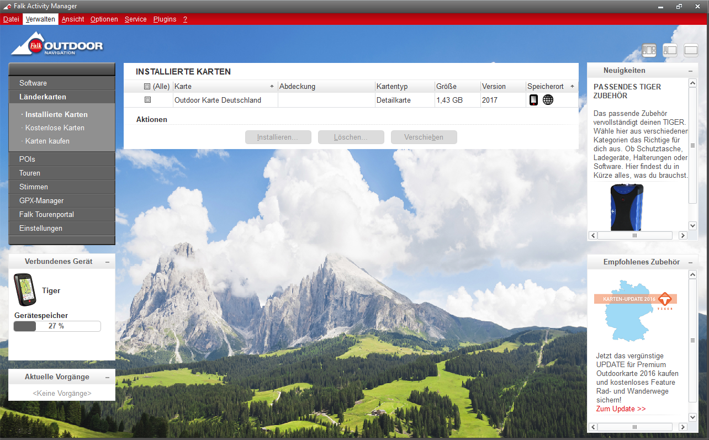Click the Kartentyp column header
The width and height of the screenshot is (709, 440).
[404, 87]
